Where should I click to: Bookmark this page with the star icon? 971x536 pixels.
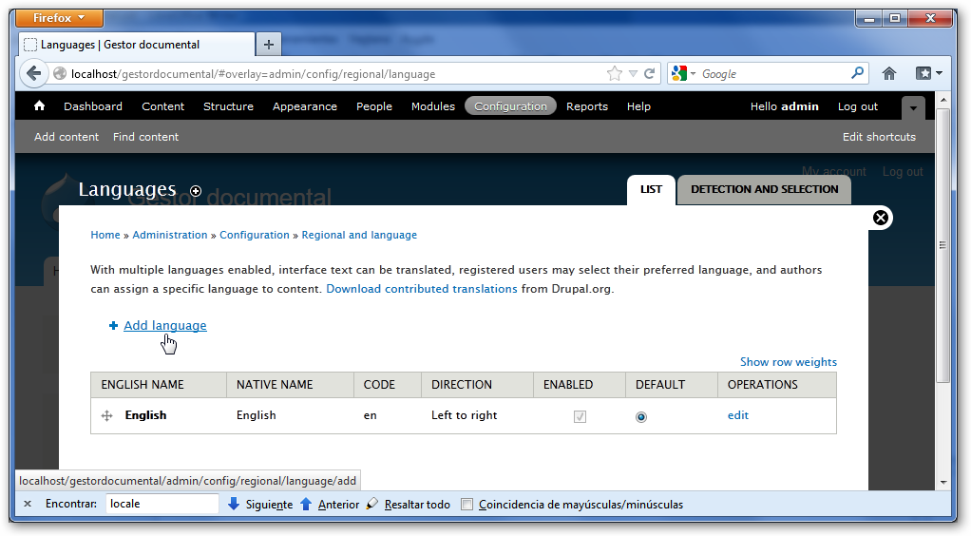(x=615, y=74)
